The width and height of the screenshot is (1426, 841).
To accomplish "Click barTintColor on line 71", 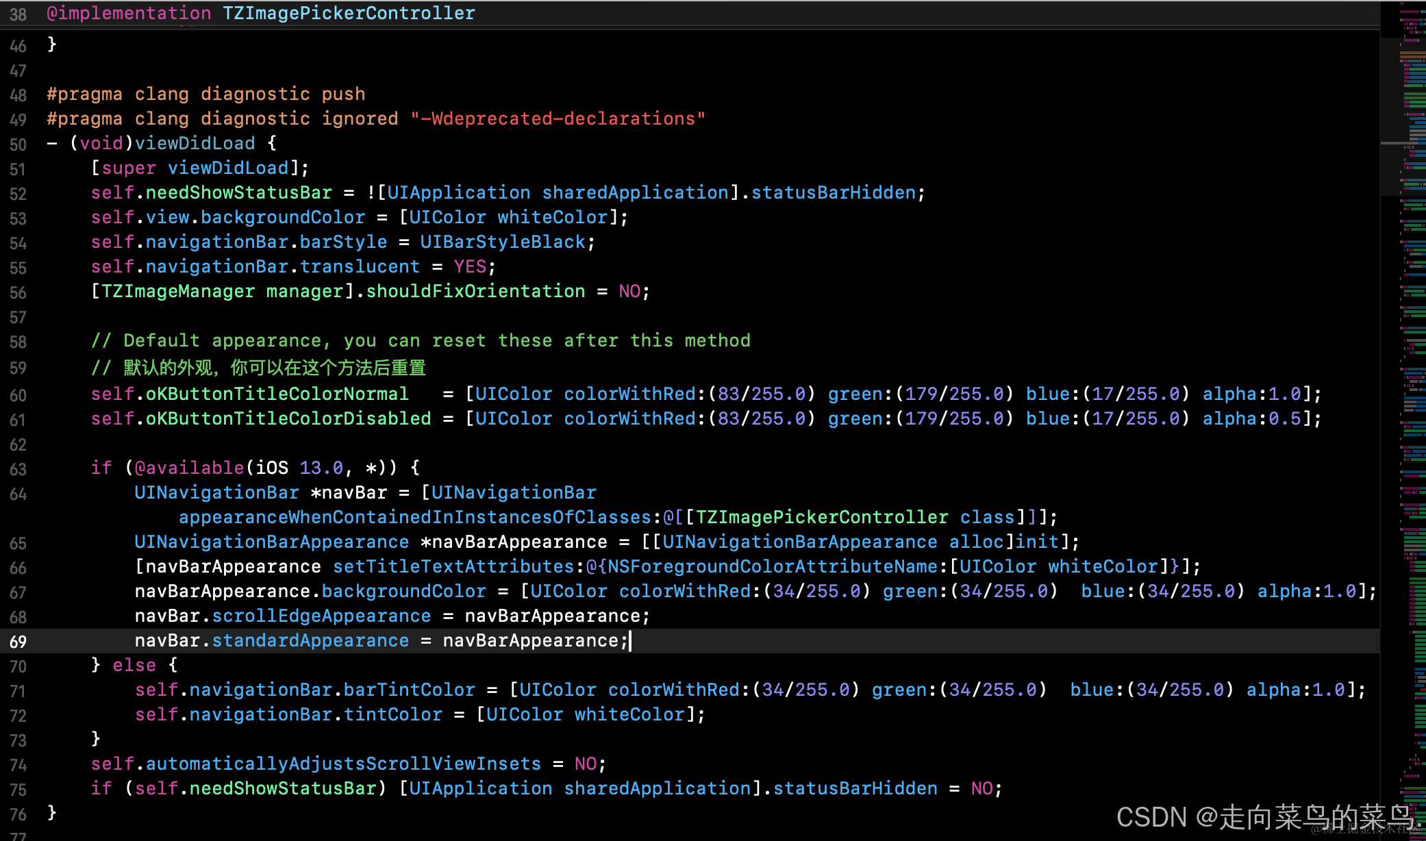I will pyautogui.click(x=409, y=690).
